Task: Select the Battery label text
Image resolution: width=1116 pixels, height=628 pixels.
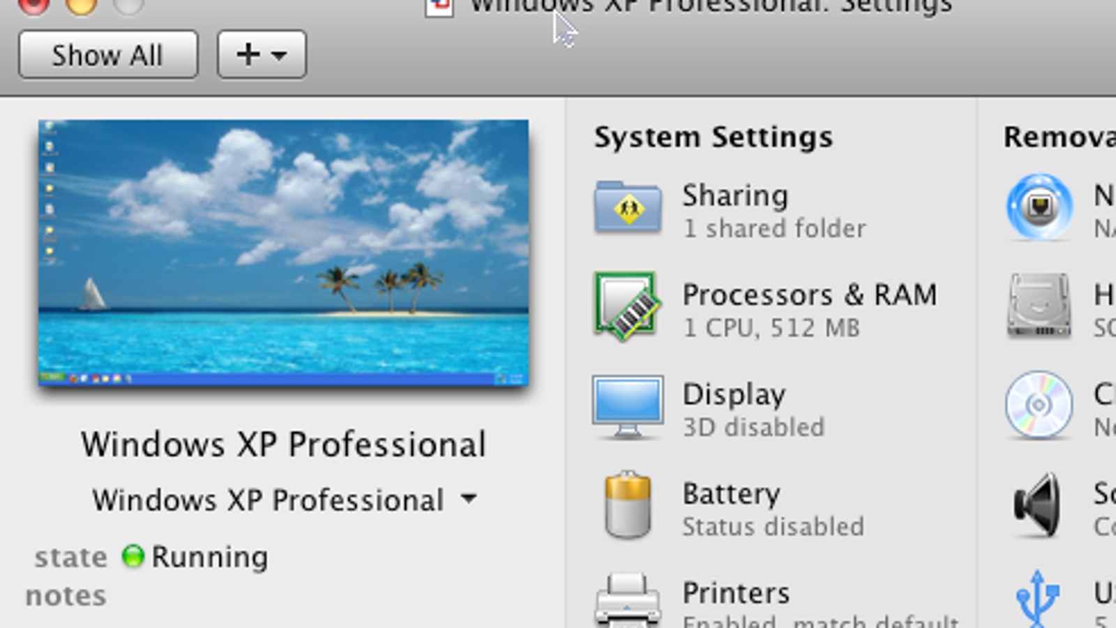Action: [x=731, y=494]
